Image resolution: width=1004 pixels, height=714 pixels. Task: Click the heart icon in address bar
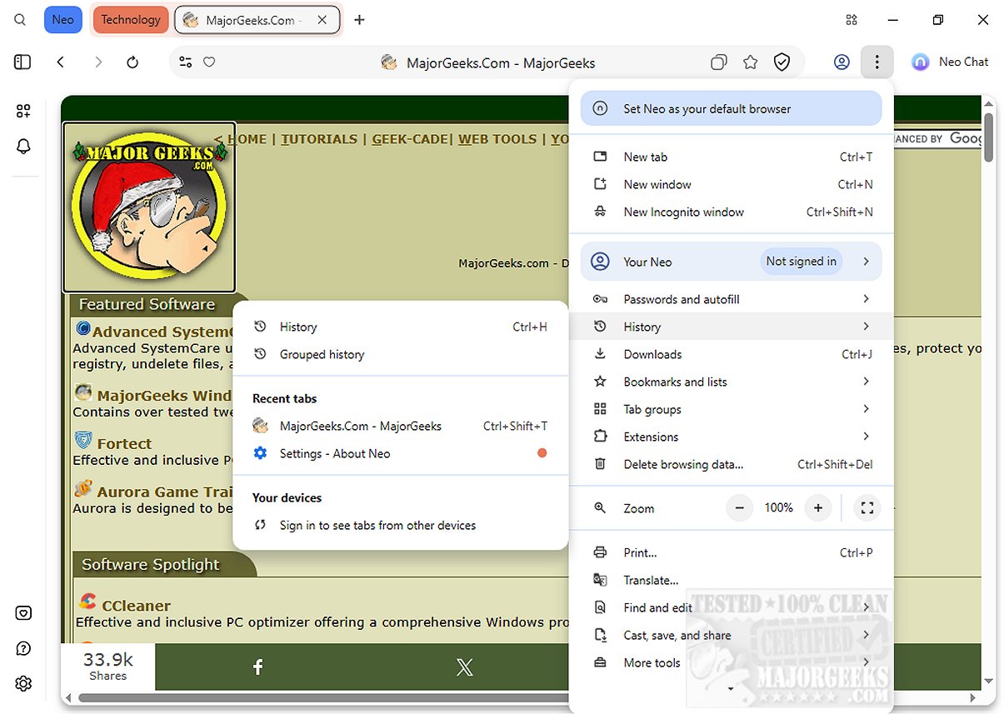(209, 62)
